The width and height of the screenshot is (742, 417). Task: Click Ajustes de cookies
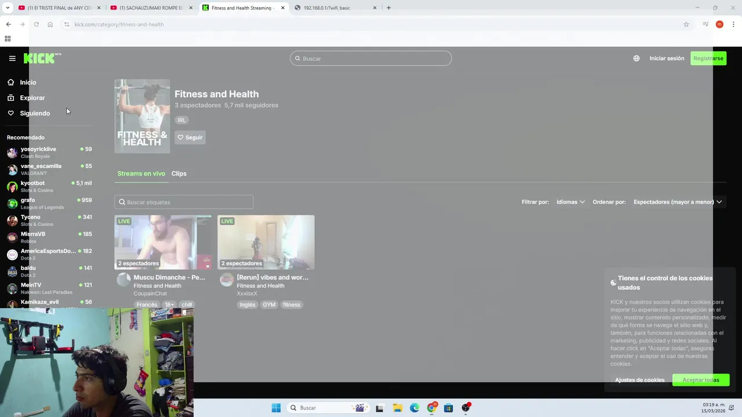pos(640,380)
